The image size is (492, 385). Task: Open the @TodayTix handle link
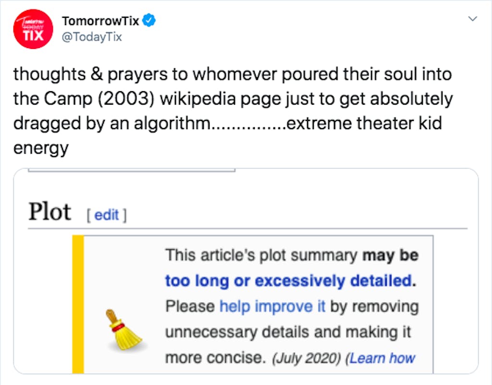92,36
